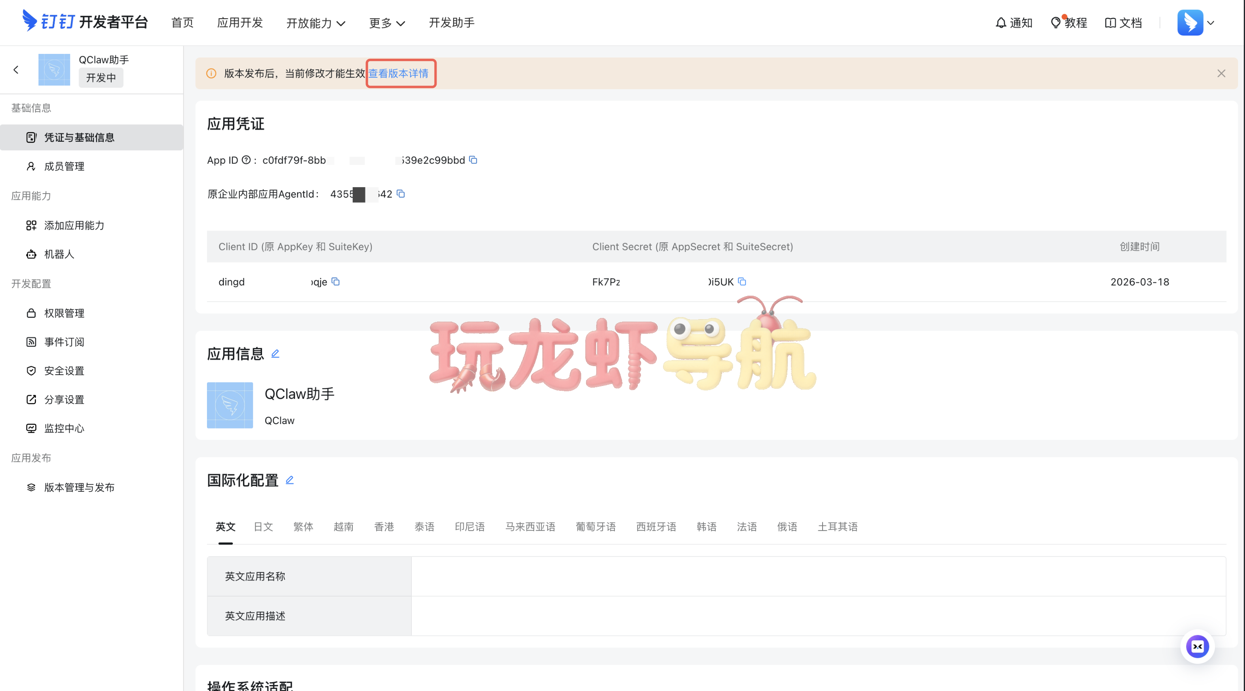Select the 韩语 language tab
1245x691 pixels.
(707, 527)
